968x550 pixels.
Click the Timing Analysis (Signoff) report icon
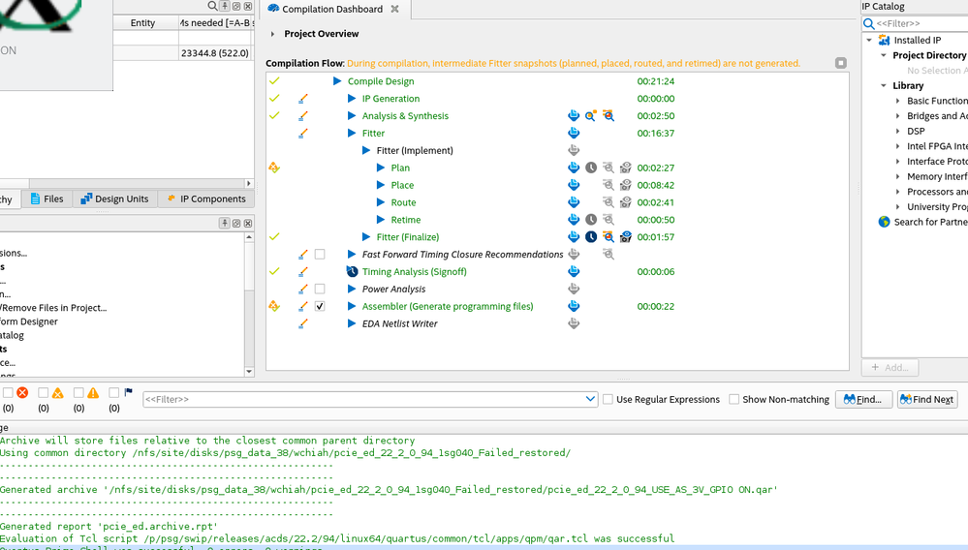[574, 272]
